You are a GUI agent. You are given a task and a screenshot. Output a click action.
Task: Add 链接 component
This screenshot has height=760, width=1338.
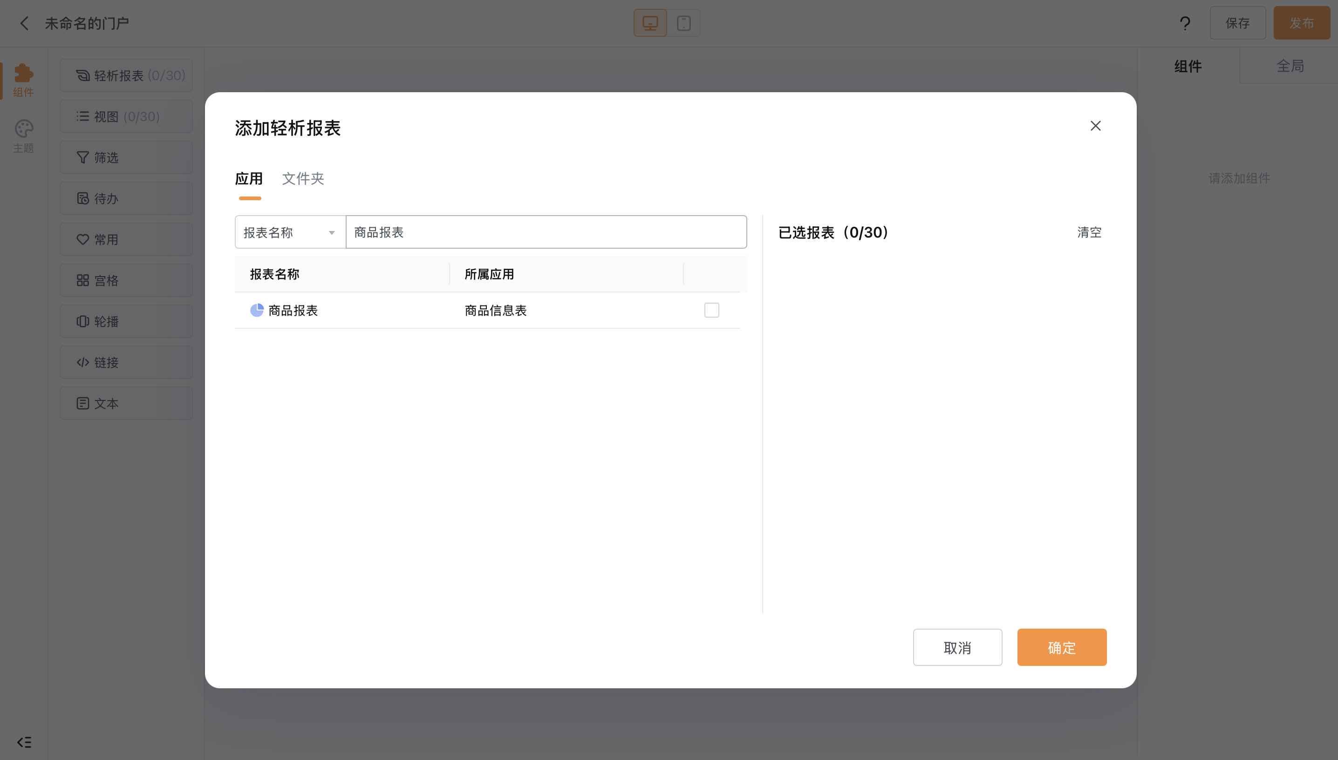126,362
